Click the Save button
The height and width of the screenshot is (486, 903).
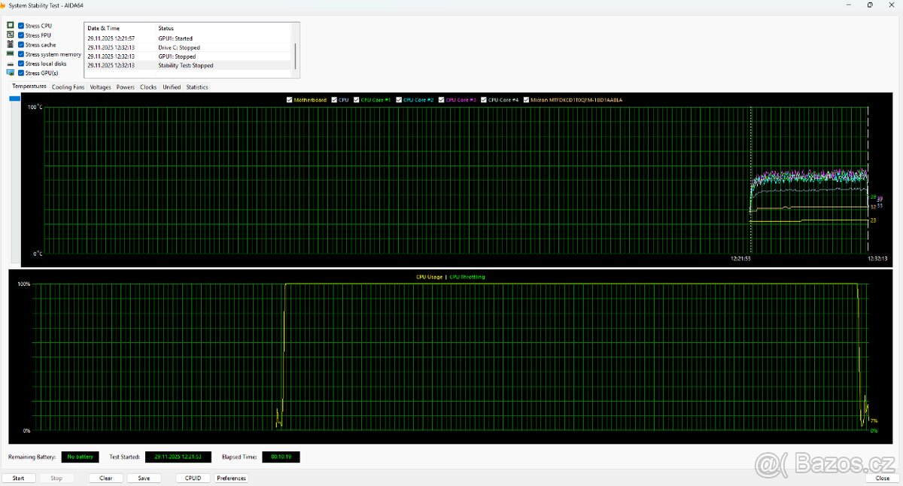click(x=144, y=478)
